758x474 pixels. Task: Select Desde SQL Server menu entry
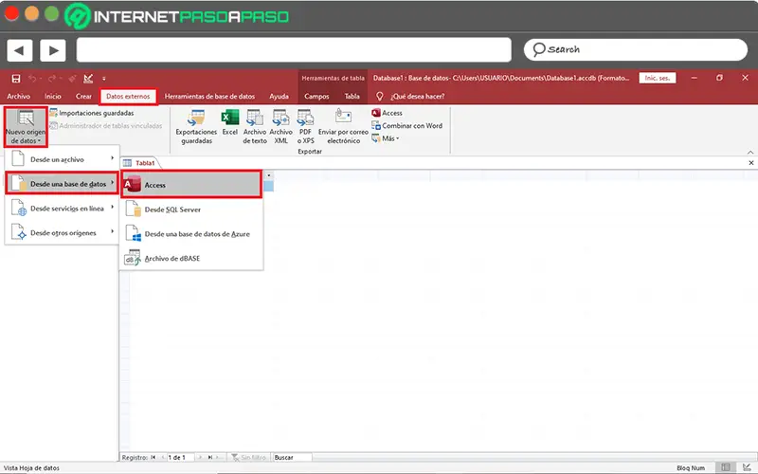pos(191,210)
